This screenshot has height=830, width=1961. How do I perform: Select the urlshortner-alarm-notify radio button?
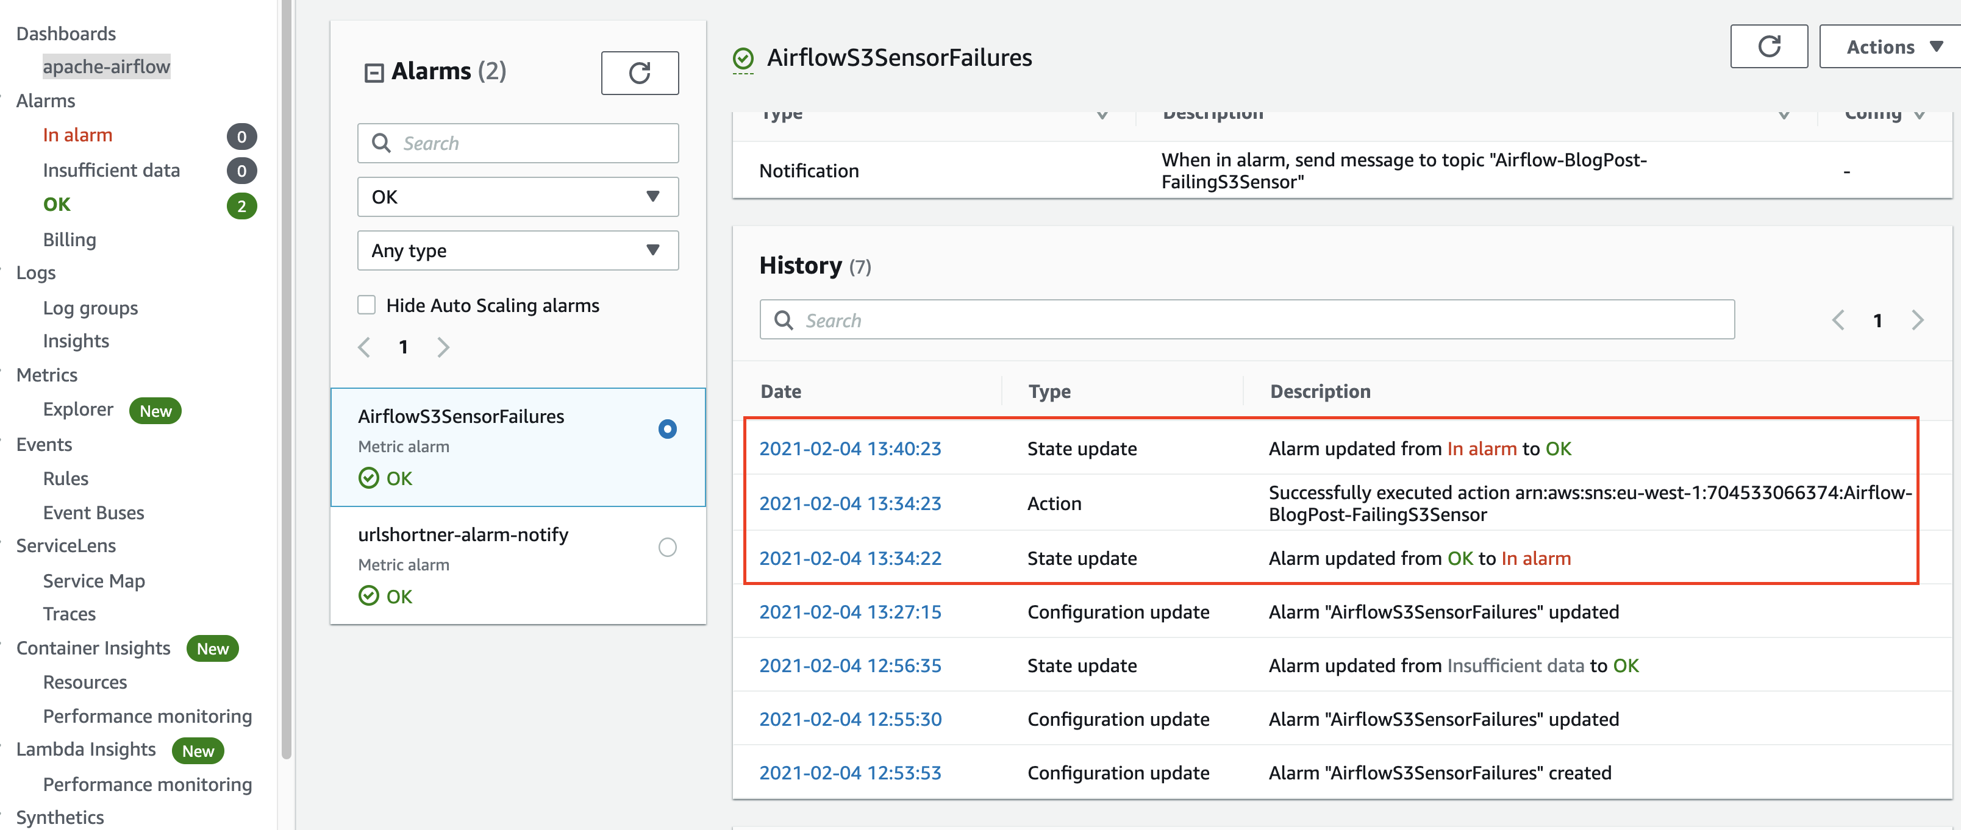pos(667,547)
